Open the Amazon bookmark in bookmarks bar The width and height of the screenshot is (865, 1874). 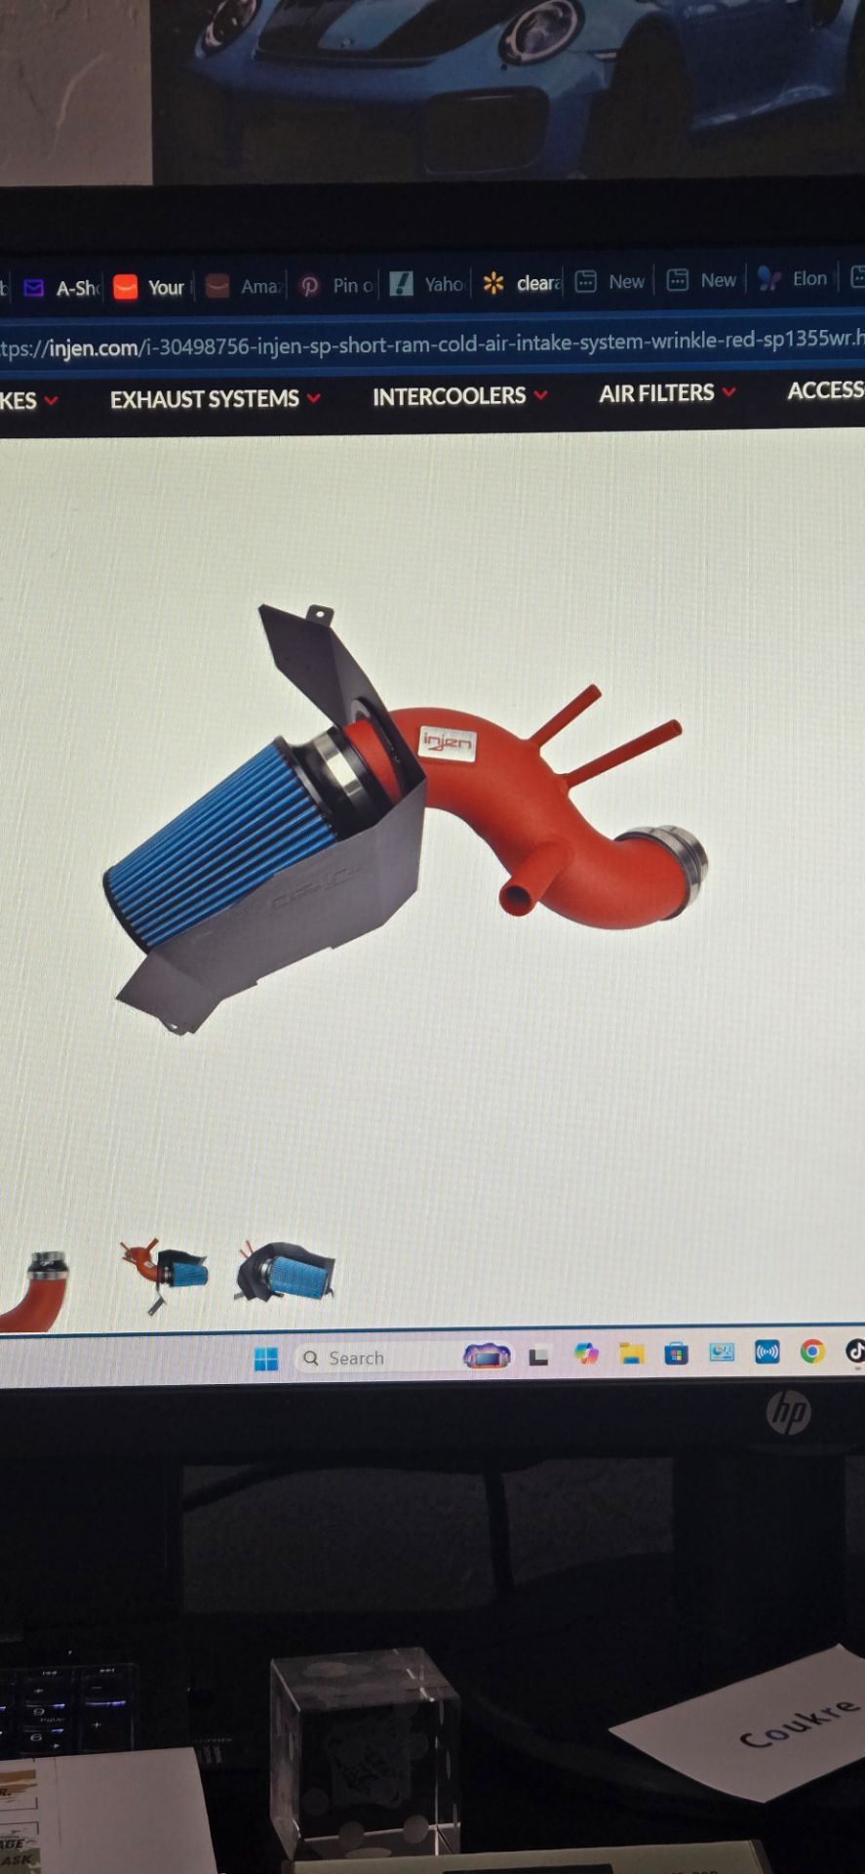245,286
